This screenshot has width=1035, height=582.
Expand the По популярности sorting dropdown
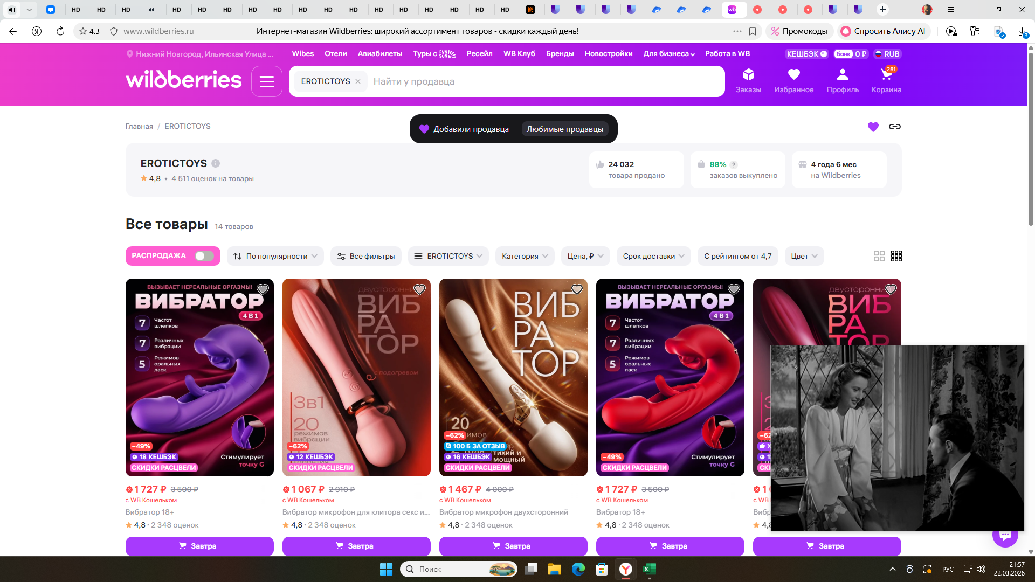275,256
